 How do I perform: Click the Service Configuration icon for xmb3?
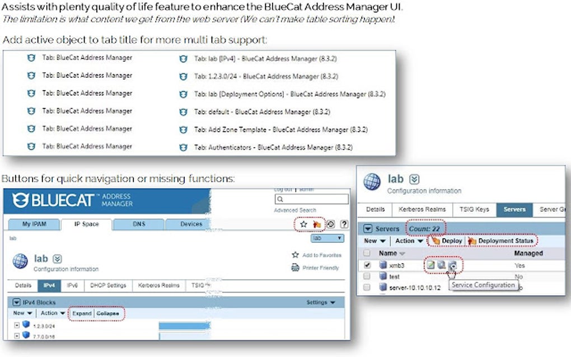coord(453,266)
